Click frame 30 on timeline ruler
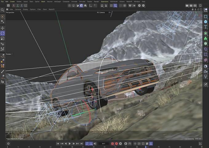The image size is (209, 148). pyautogui.click(x=72, y=147)
